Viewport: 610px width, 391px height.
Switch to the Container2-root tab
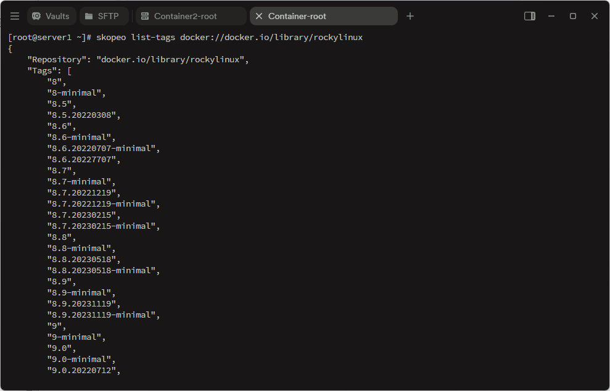pyautogui.click(x=191, y=16)
